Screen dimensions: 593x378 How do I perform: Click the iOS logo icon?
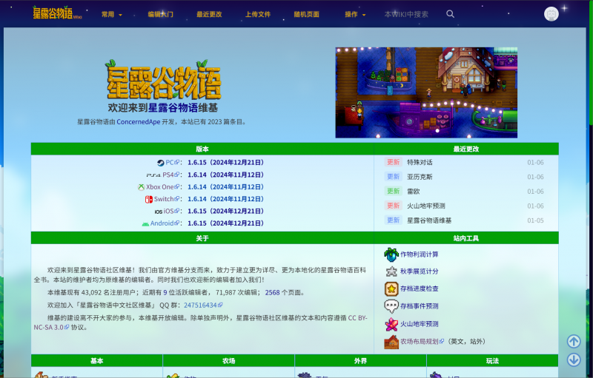(x=158, y=212)
